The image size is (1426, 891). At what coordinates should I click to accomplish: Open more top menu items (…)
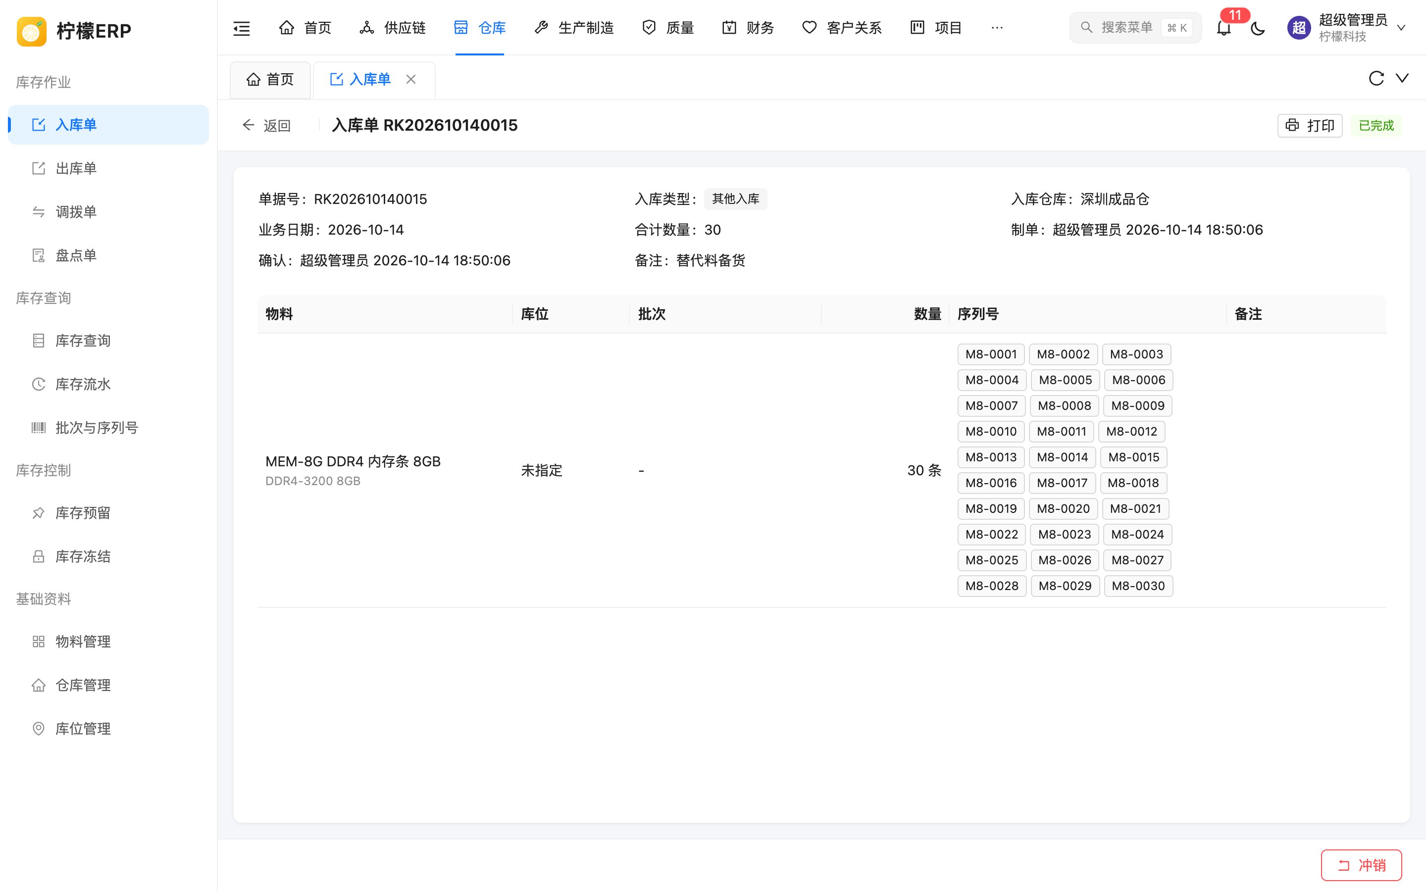coord(997,28)
